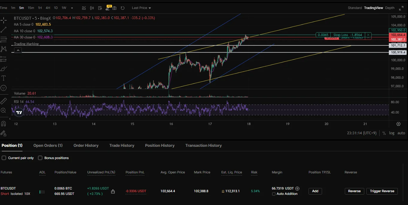Switch to Depth chart view
The image size is (408, 205).
390,8
